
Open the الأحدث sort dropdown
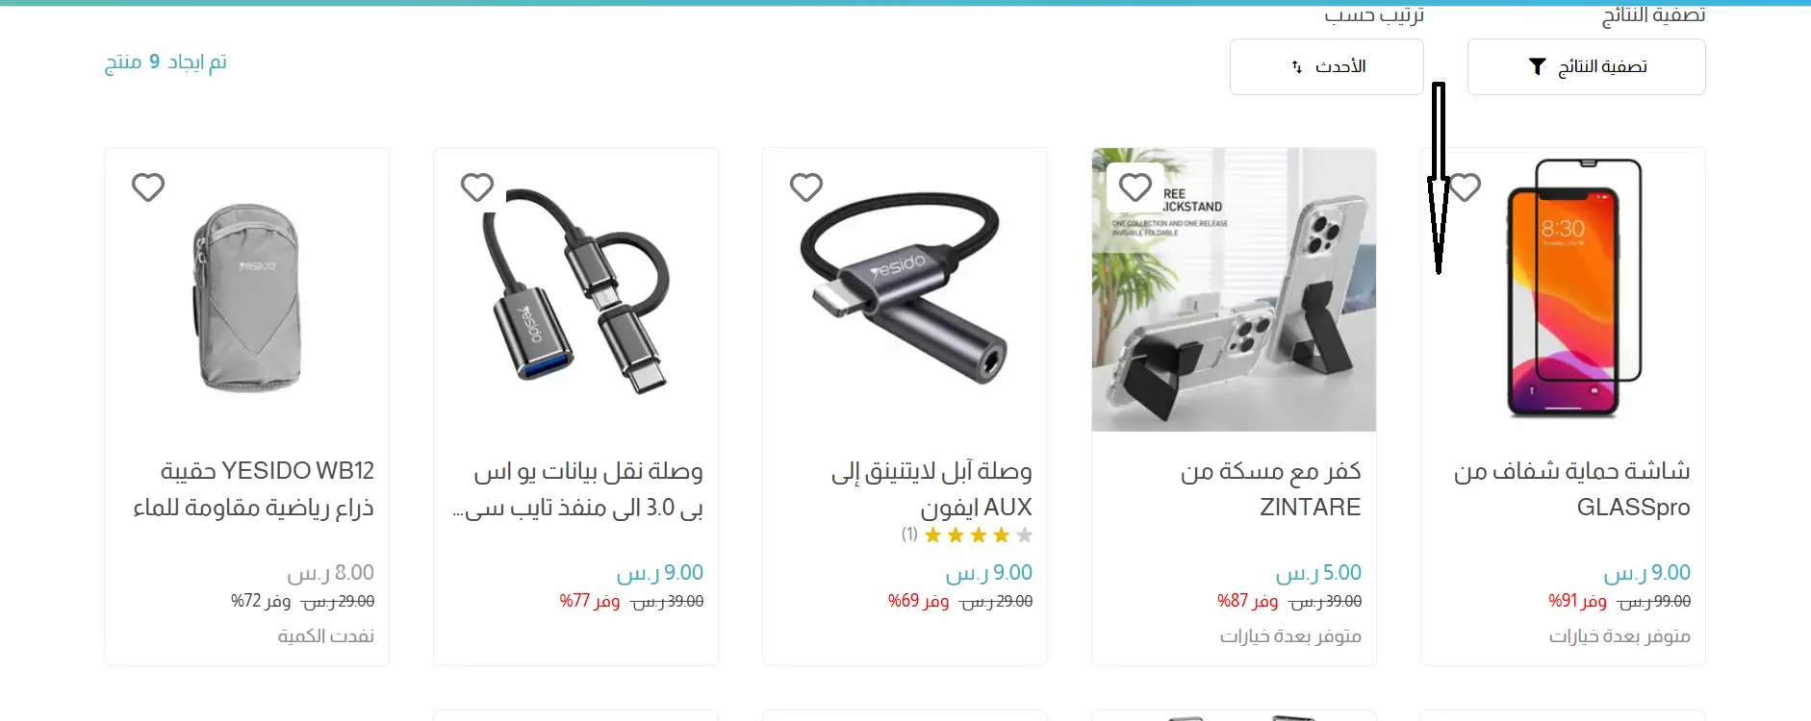1326,66
